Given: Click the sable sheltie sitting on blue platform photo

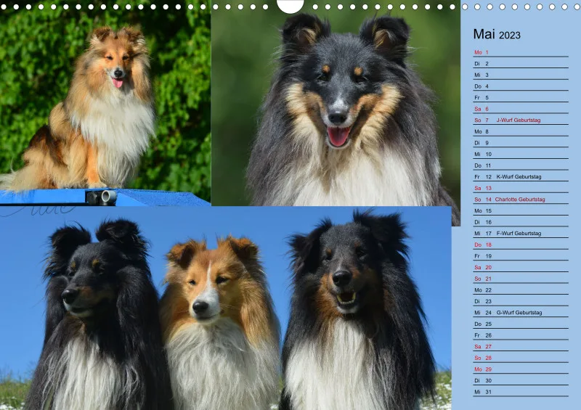Looking at the screenshot, I should pos(105,103).
